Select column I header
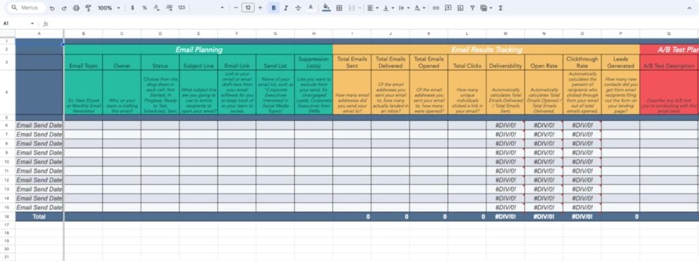This screenshot has height=261, width=699. click(352, 34)
